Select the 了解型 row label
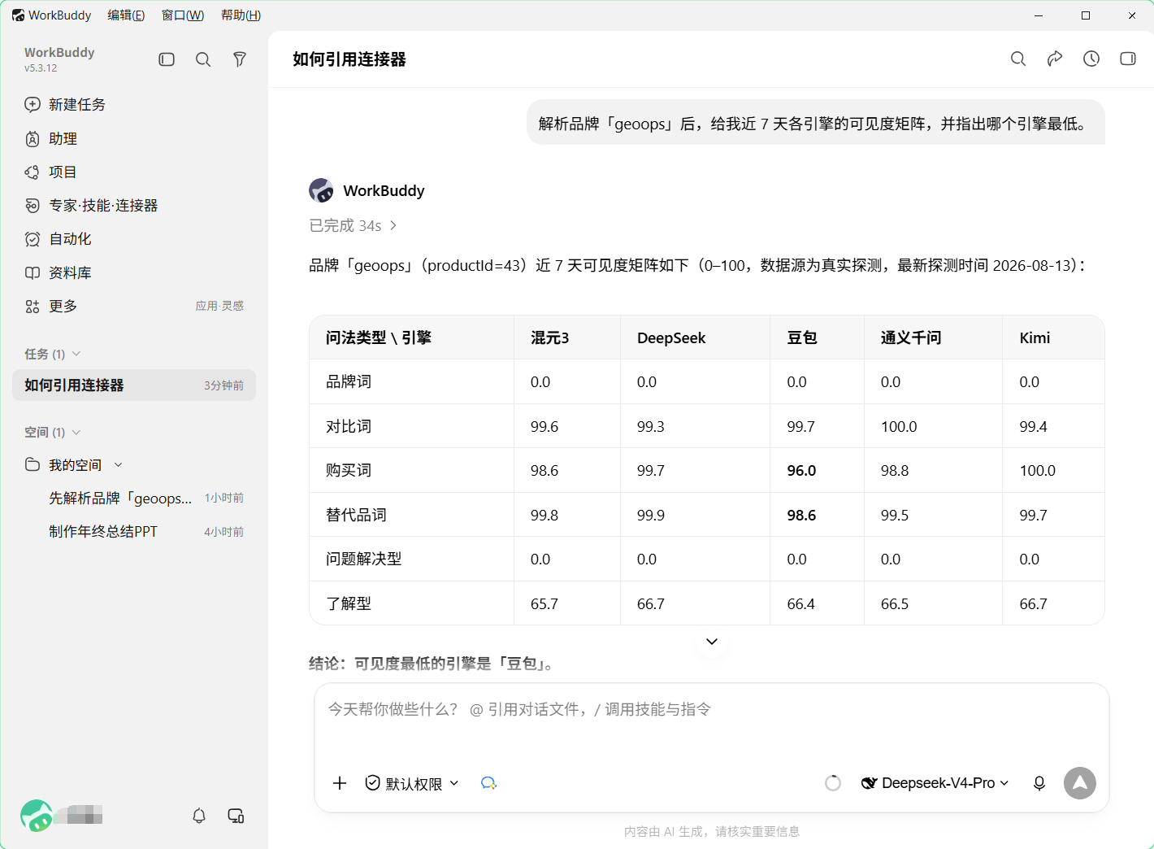 (349, 603)
